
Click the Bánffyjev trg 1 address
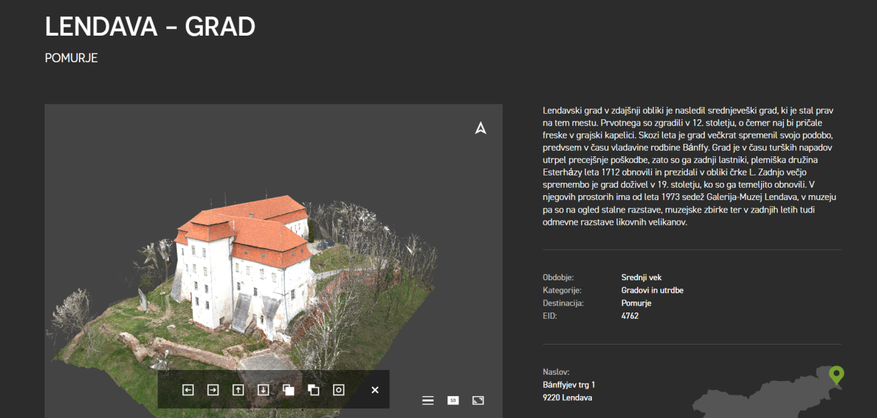pyautogui.click(x=569, y=384)
